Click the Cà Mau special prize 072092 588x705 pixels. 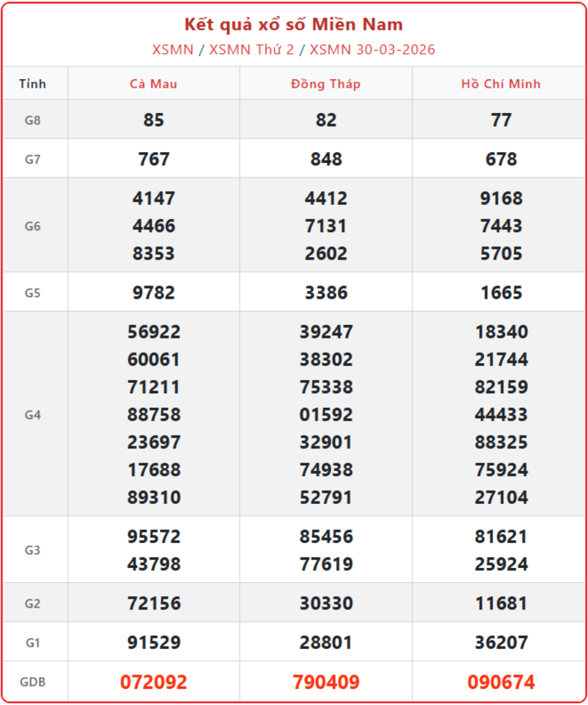(x=153, y=682)
